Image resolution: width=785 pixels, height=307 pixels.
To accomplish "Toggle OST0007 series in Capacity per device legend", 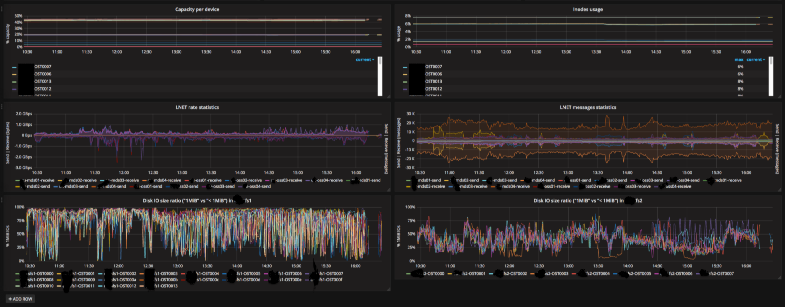I will (43, 67).
